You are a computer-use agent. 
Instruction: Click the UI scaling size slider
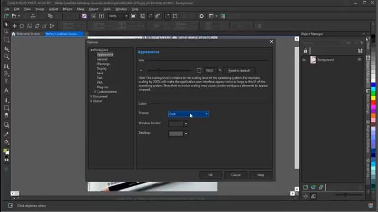coord(170,71)
